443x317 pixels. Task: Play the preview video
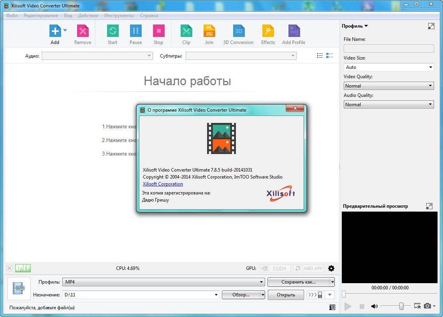coord(348,306)
